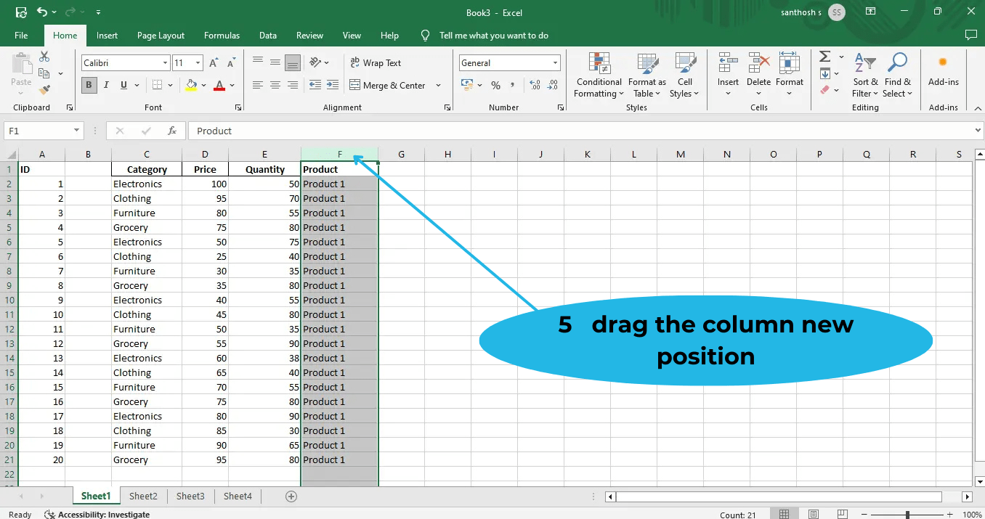Apply the Percent Style format
Viewport: 985px width, 519px height.
pos(496,85)
